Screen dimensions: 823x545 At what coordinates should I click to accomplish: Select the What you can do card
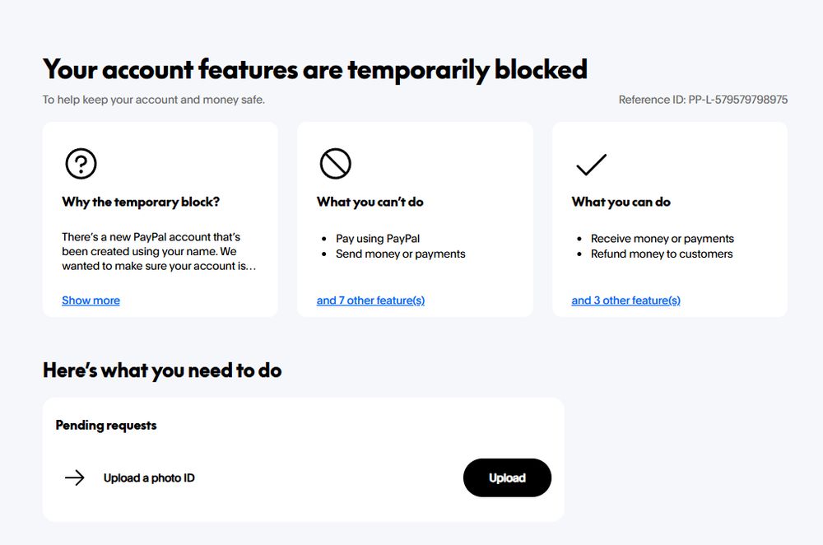670,218
